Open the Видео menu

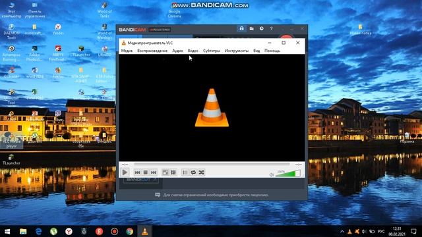pyautogui.click(x=193, y=51)
